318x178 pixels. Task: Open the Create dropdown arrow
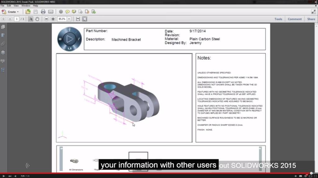pos(18,12)
